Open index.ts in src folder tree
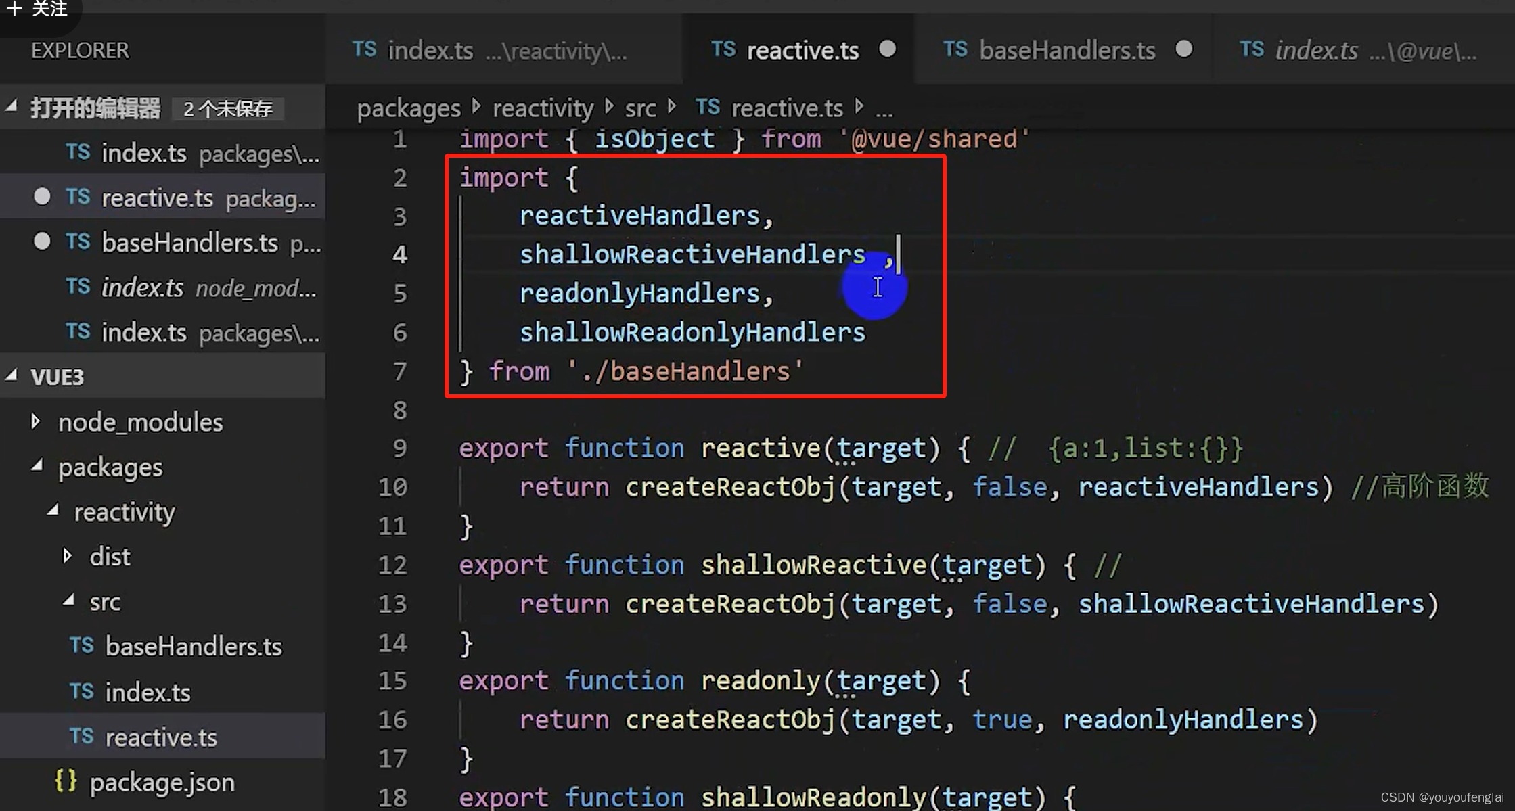The height and width of the screenshot is (811, 1515). pos(148,692)
